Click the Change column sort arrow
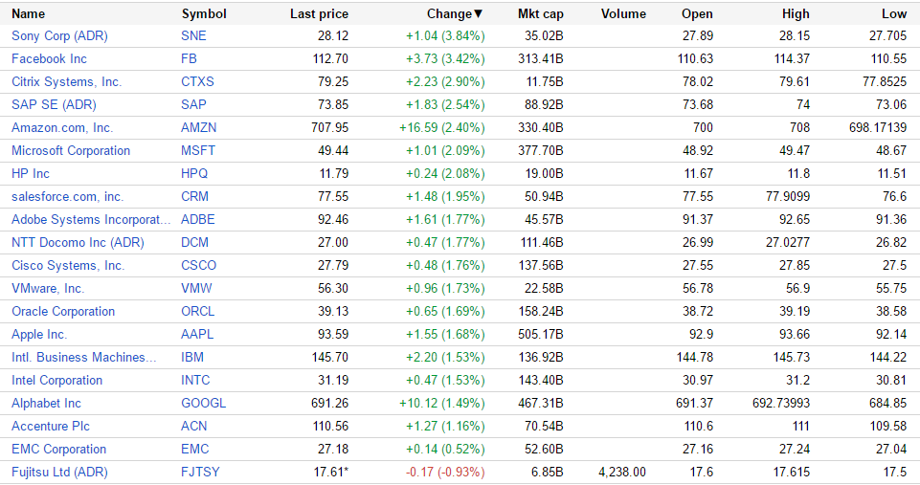Screen dimensions: 920x485 479,14
